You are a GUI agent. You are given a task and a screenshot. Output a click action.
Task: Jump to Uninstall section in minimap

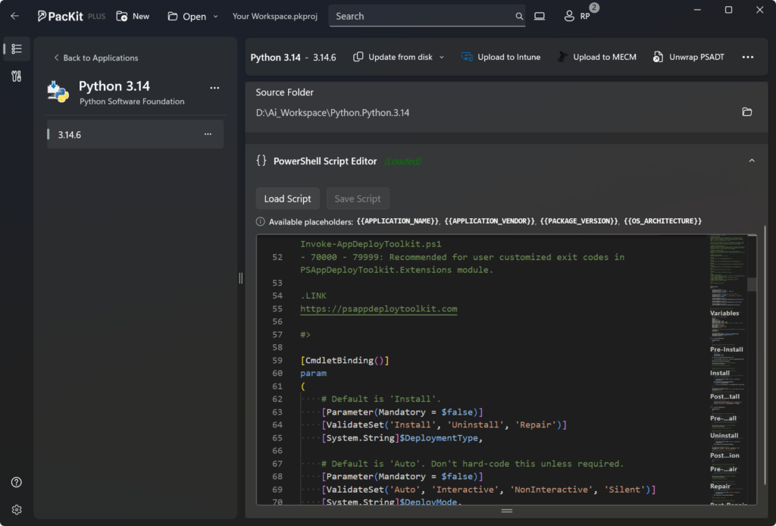tap(724, 436)
